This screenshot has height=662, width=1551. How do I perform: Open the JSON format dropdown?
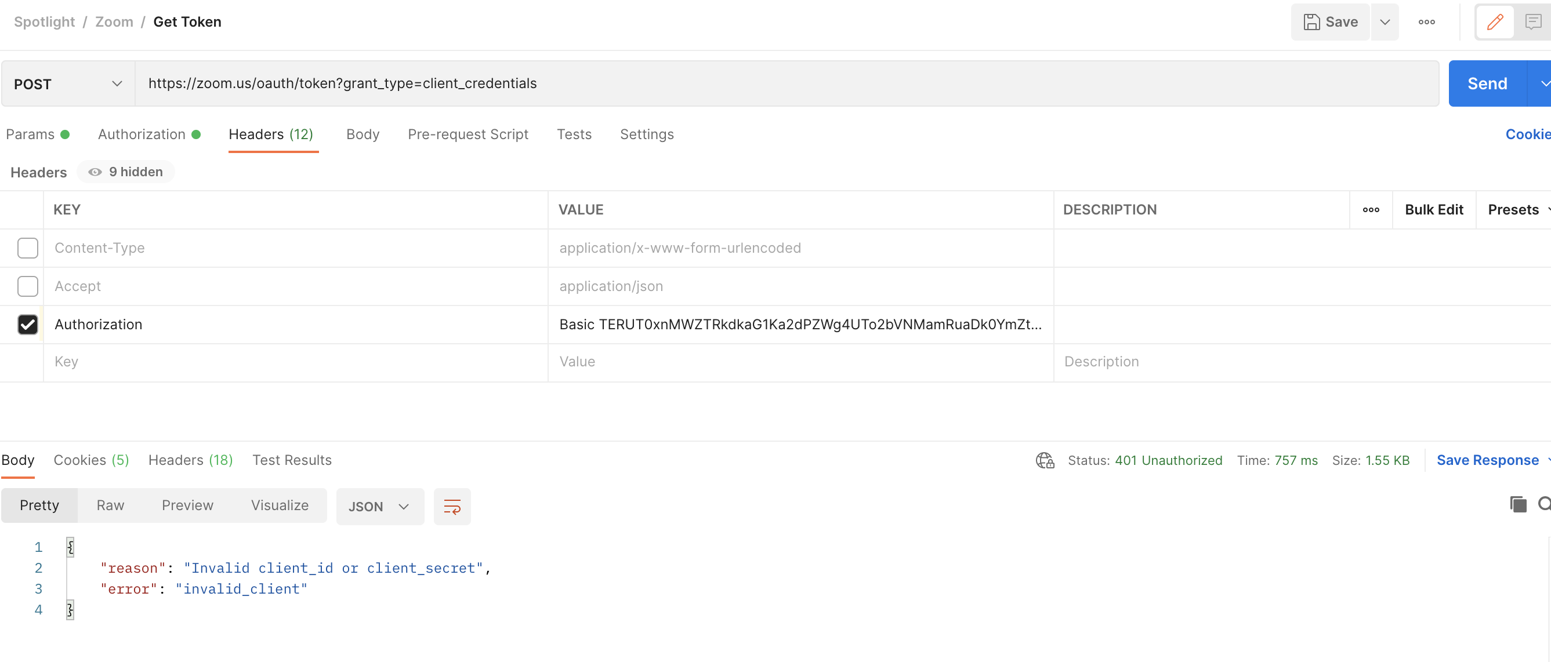pos(379,507)
